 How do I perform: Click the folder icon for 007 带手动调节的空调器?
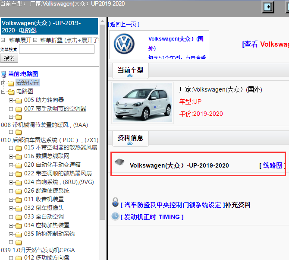tap(19, 109)
